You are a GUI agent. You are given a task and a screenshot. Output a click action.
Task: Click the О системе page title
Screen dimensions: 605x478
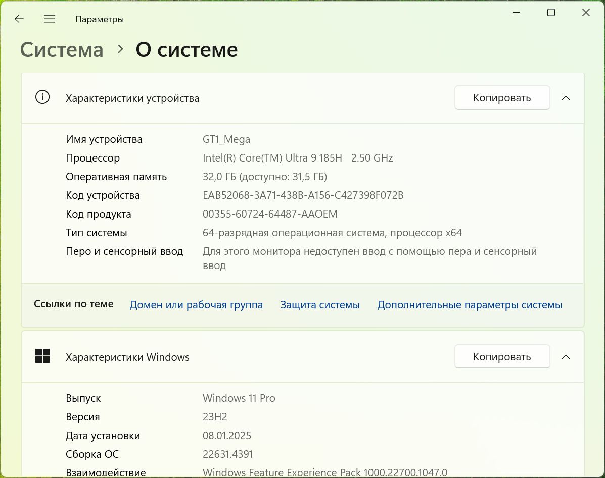(x=187, y=49)
